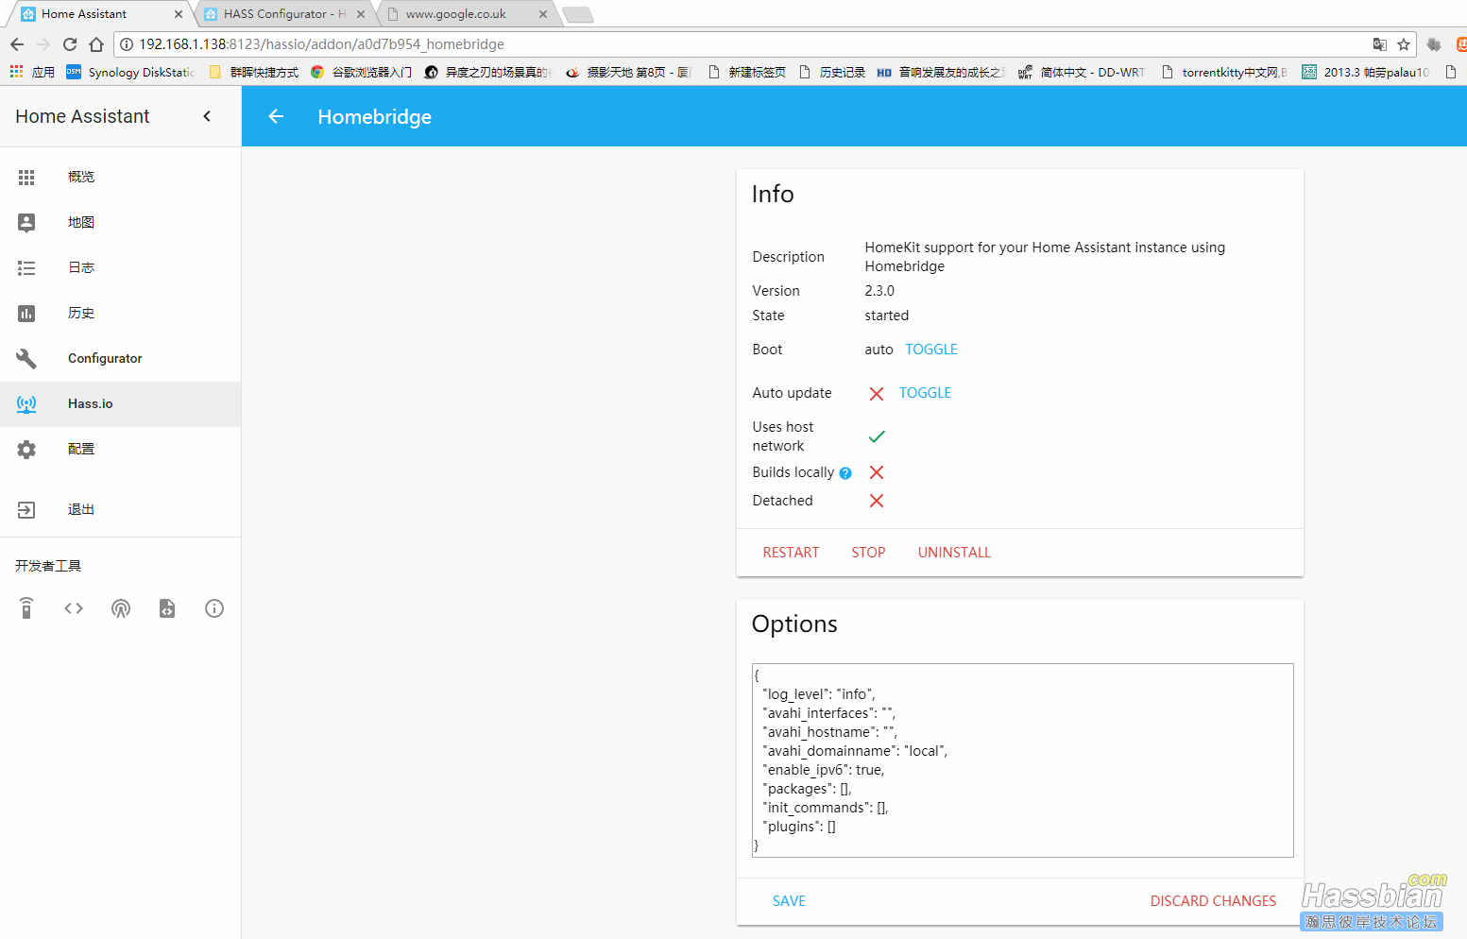This screenshot has height=939, width=1467.
Task: Click the Builds locally red X indicator
Action: click(x=877, y=472)
